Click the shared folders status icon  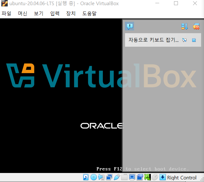pyautogui.click(x=124, y=177)
